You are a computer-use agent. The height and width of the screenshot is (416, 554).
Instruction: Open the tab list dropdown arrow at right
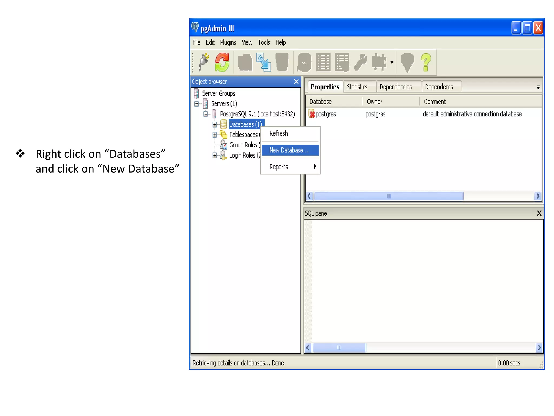[538, 87]
